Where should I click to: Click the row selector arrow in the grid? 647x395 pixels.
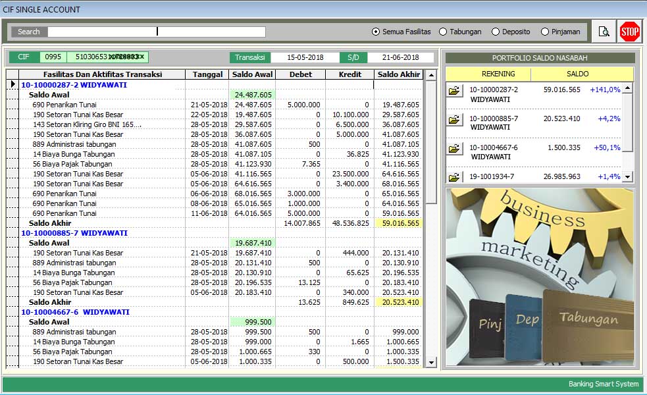coord(12,84)
